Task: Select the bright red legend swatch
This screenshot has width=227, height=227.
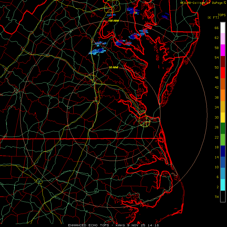Action: pos(223,73)
